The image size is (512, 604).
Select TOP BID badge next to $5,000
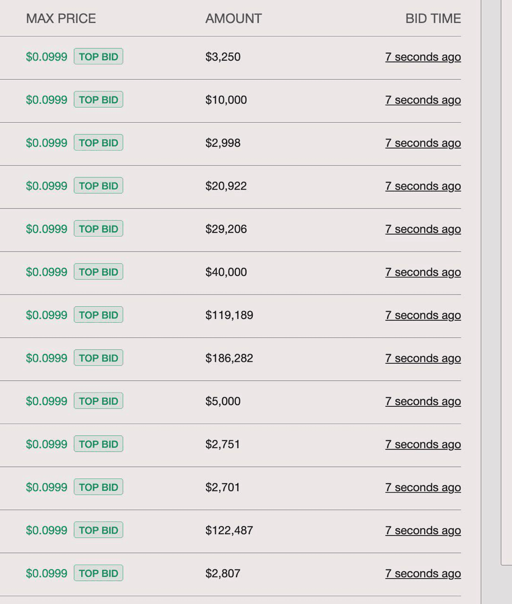click(x=98, y=401)
